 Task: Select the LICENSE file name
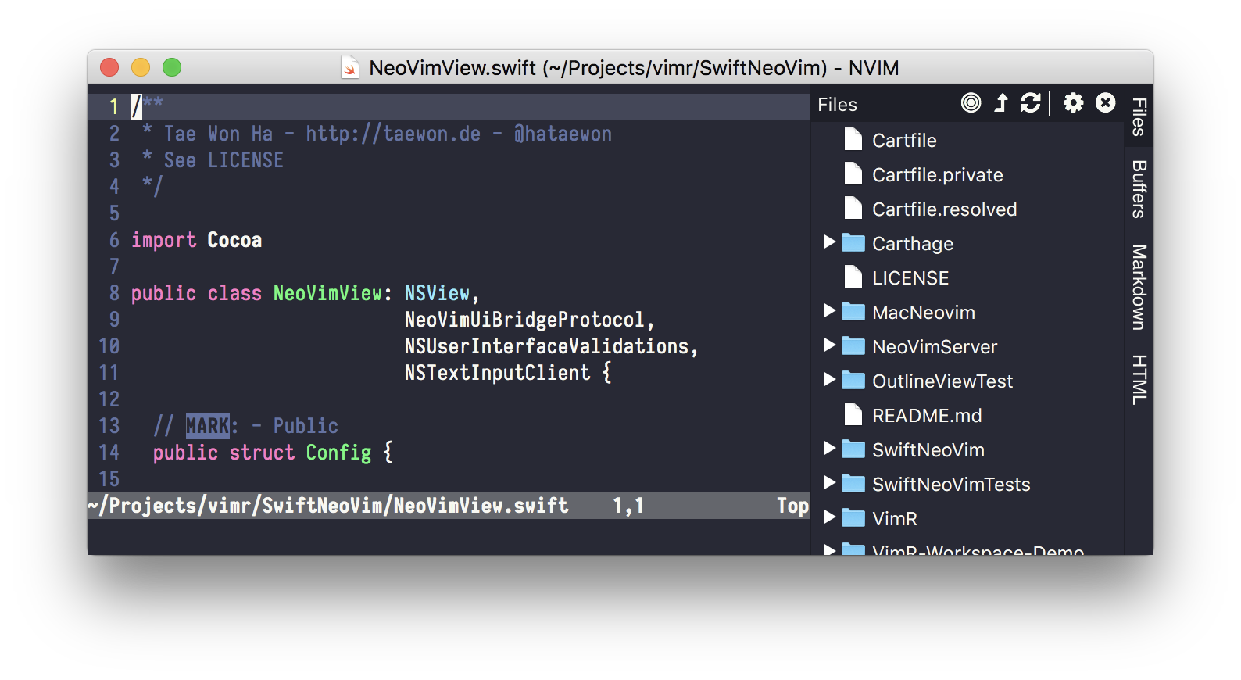click(910, 278)
